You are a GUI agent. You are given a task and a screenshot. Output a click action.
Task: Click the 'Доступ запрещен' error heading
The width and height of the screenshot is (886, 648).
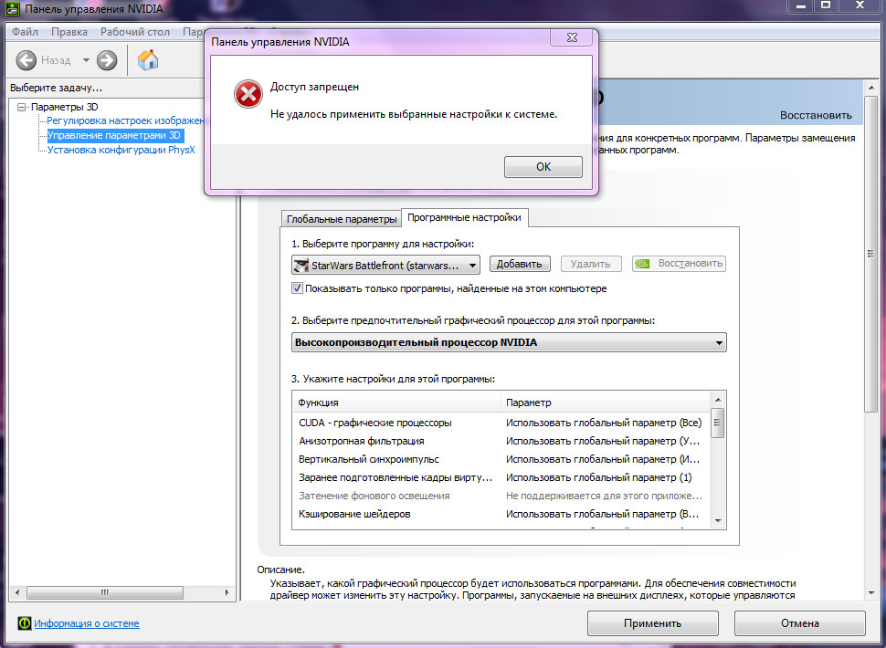pyautogui.click(x=314, y=87)
